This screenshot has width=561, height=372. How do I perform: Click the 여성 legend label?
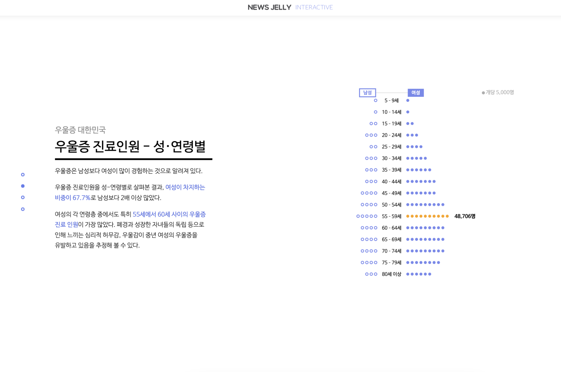tap(416, 93)
